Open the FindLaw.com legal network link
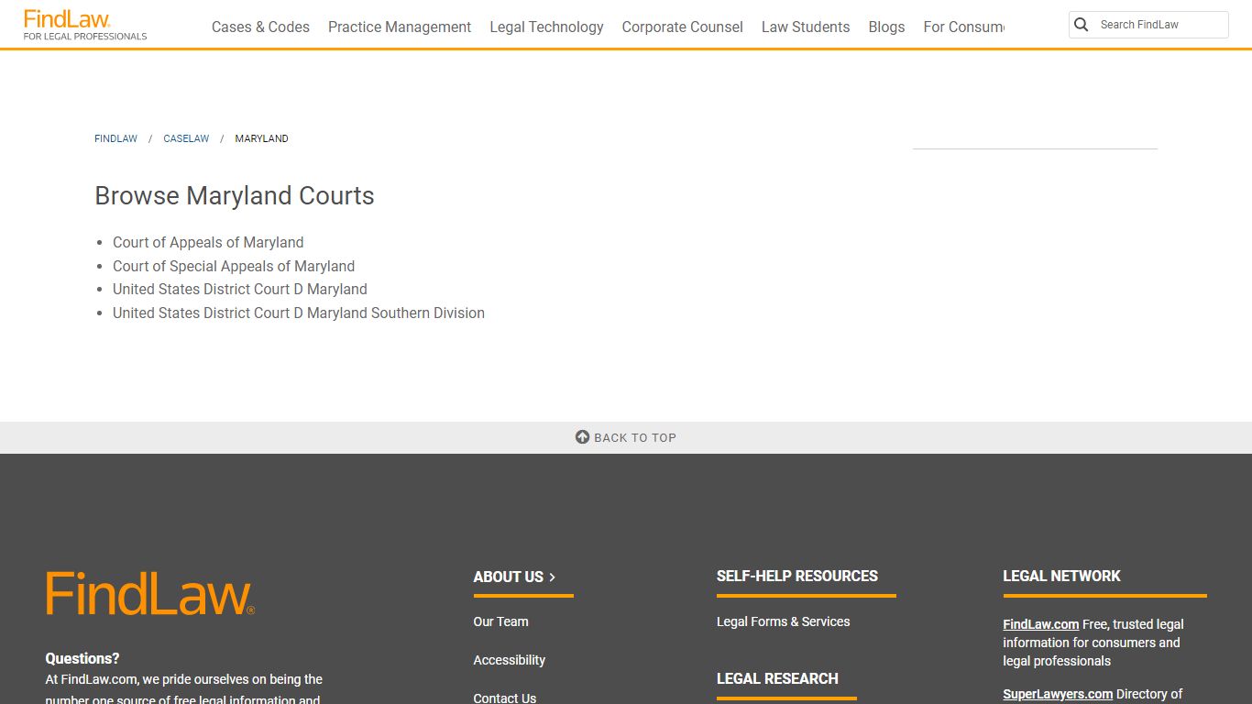 tap(1040, 624)
